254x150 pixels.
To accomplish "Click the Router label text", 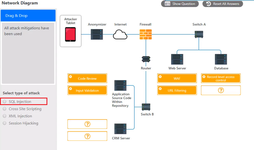I will coord(146,68).
